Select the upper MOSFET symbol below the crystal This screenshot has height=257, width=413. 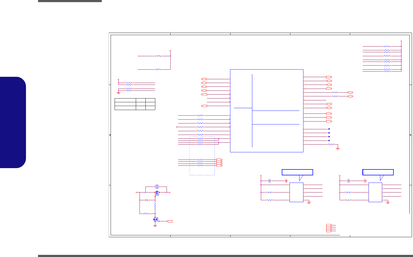[157, 193]
